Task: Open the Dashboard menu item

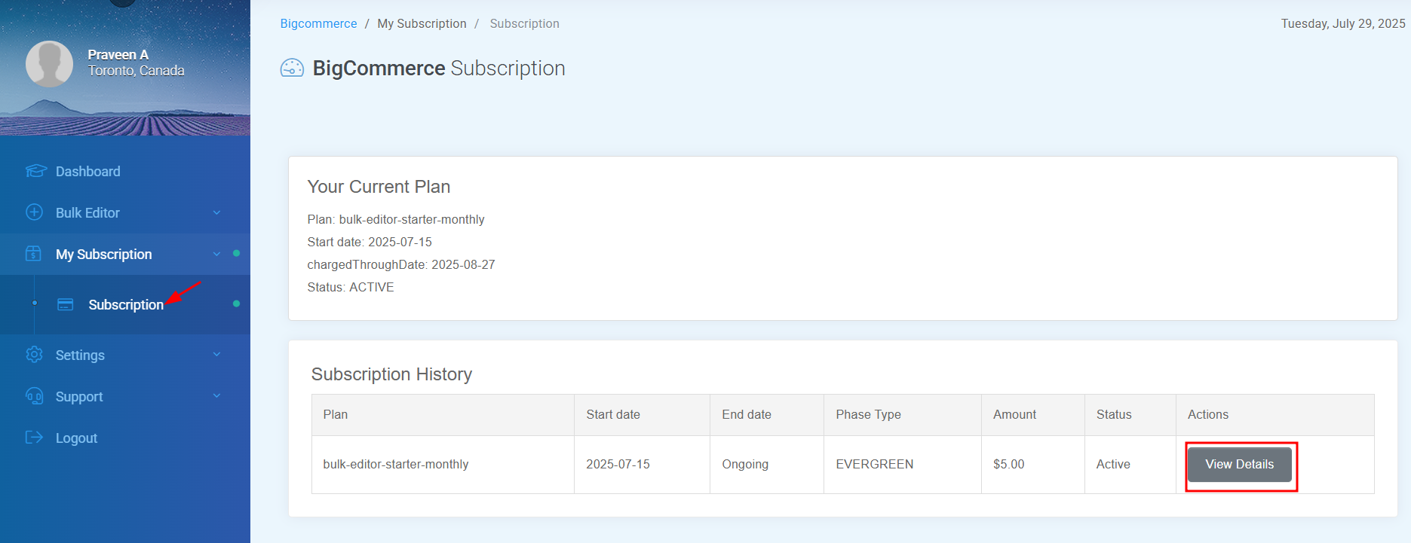Action: pos(125,171)
